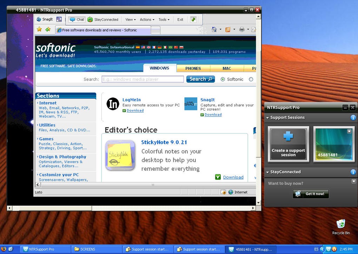Click Download under LogMeIn
This screenshot has height=254, width=358.
(x=135, y=110)
